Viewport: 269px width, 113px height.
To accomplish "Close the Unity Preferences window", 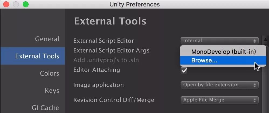I will [6, 4].
